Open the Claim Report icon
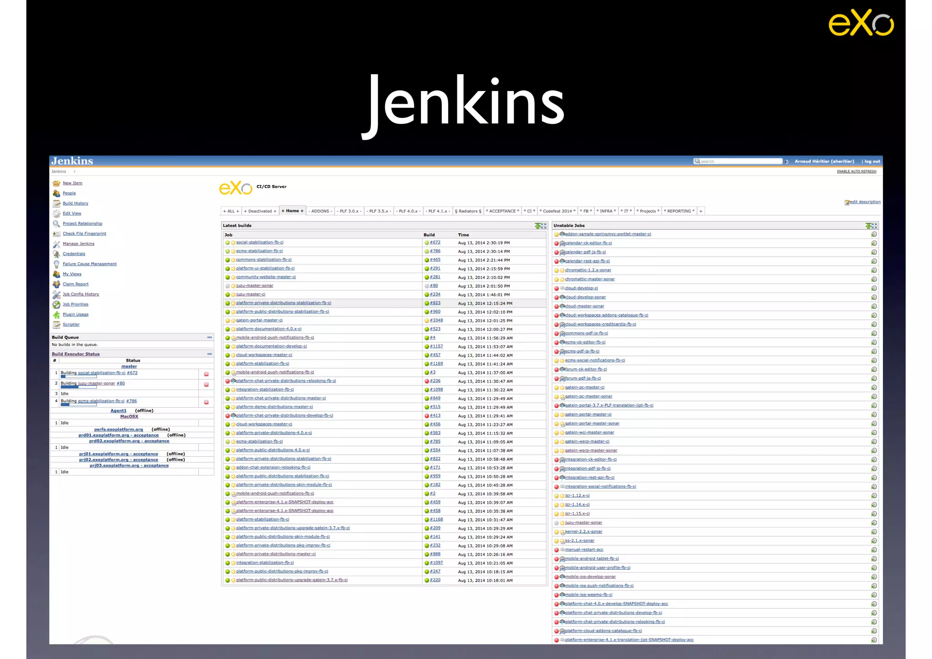Viewport: 932px width, 659px height. coord(56,284)
